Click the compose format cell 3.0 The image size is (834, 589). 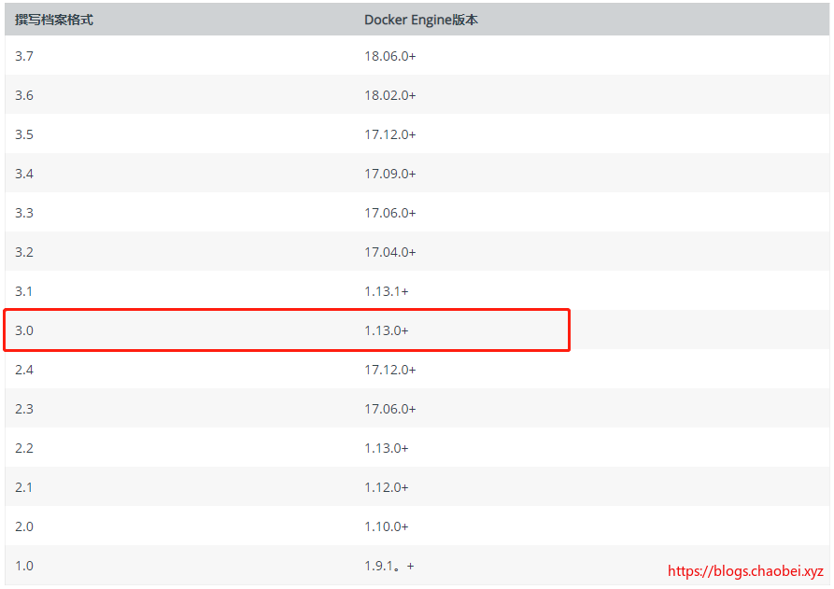tap(24, 330)
